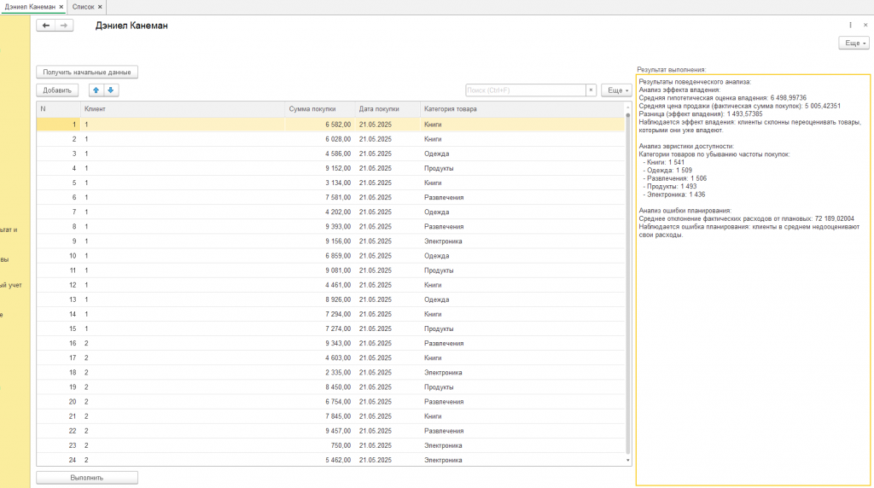Move row up with blue up arrow
Image resolution: width=874 pixels, height=488 pixels.
tap(96, 90)
